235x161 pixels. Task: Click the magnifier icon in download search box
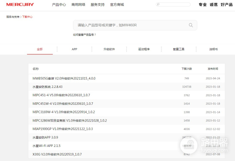coord(191,25)
